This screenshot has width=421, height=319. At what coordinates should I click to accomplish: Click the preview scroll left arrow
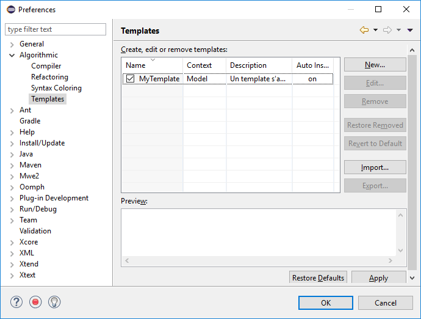pyautogui.click(x=127, y=260)
